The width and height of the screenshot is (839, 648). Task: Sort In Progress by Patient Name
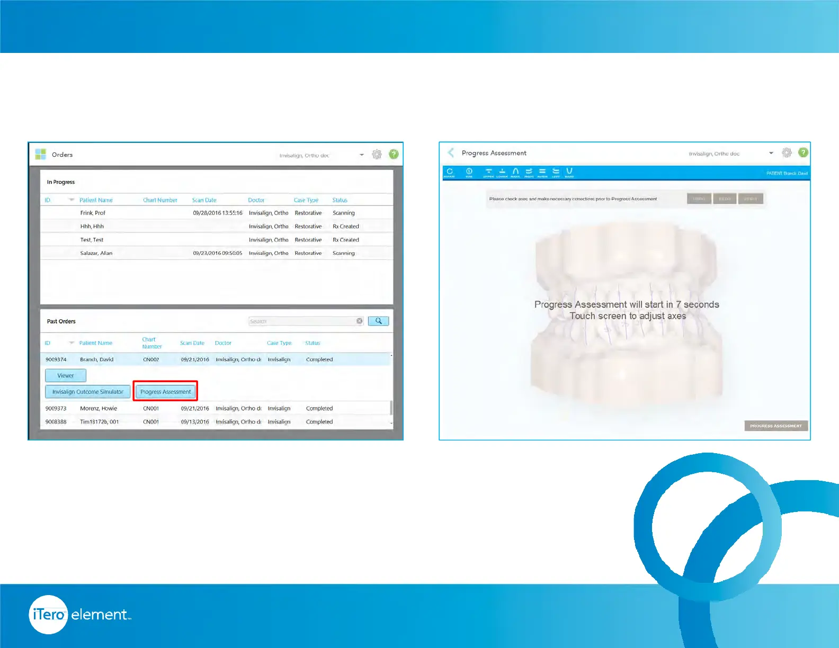tap(96, 200)
